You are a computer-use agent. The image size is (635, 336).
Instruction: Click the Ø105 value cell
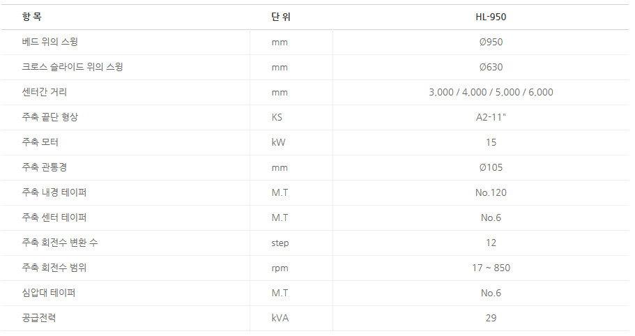tap(491, 167)
